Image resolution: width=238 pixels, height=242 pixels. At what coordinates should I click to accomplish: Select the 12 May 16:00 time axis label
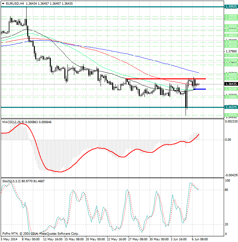[53, 239]
